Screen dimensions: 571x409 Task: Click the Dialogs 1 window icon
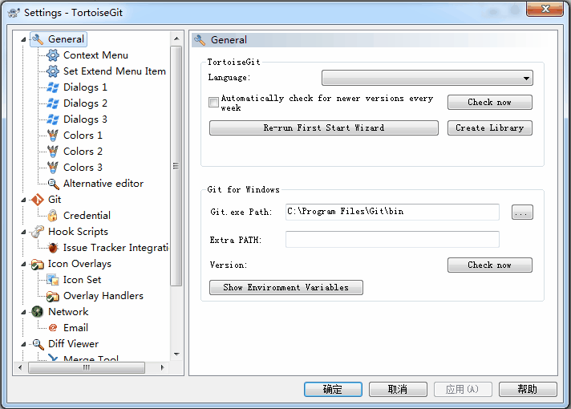coord(53,87)
